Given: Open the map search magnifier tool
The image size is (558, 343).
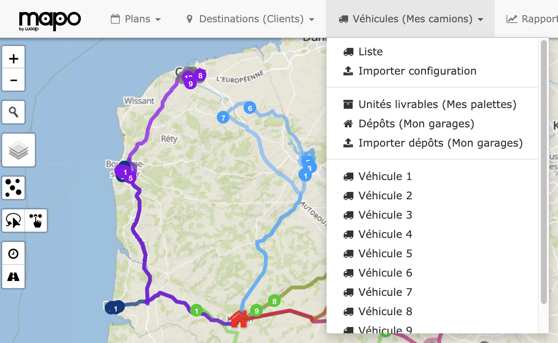Looking at the screenshot, I should [13, 112].
